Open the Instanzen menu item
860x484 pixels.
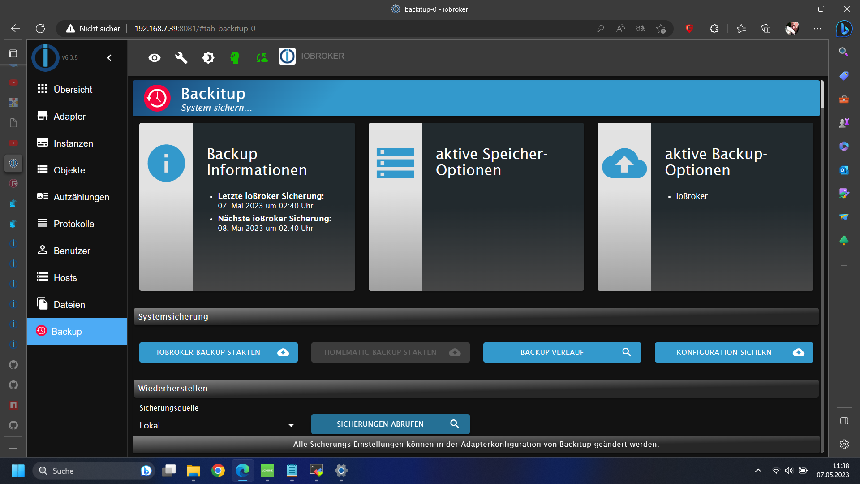pyautogui.click(x=73, y=143)
